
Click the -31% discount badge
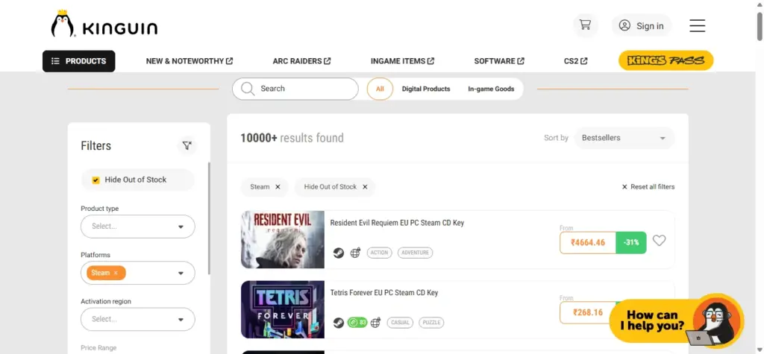[631, 242]
